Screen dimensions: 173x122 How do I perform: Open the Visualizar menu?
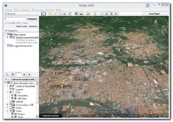tap(26, 10)
